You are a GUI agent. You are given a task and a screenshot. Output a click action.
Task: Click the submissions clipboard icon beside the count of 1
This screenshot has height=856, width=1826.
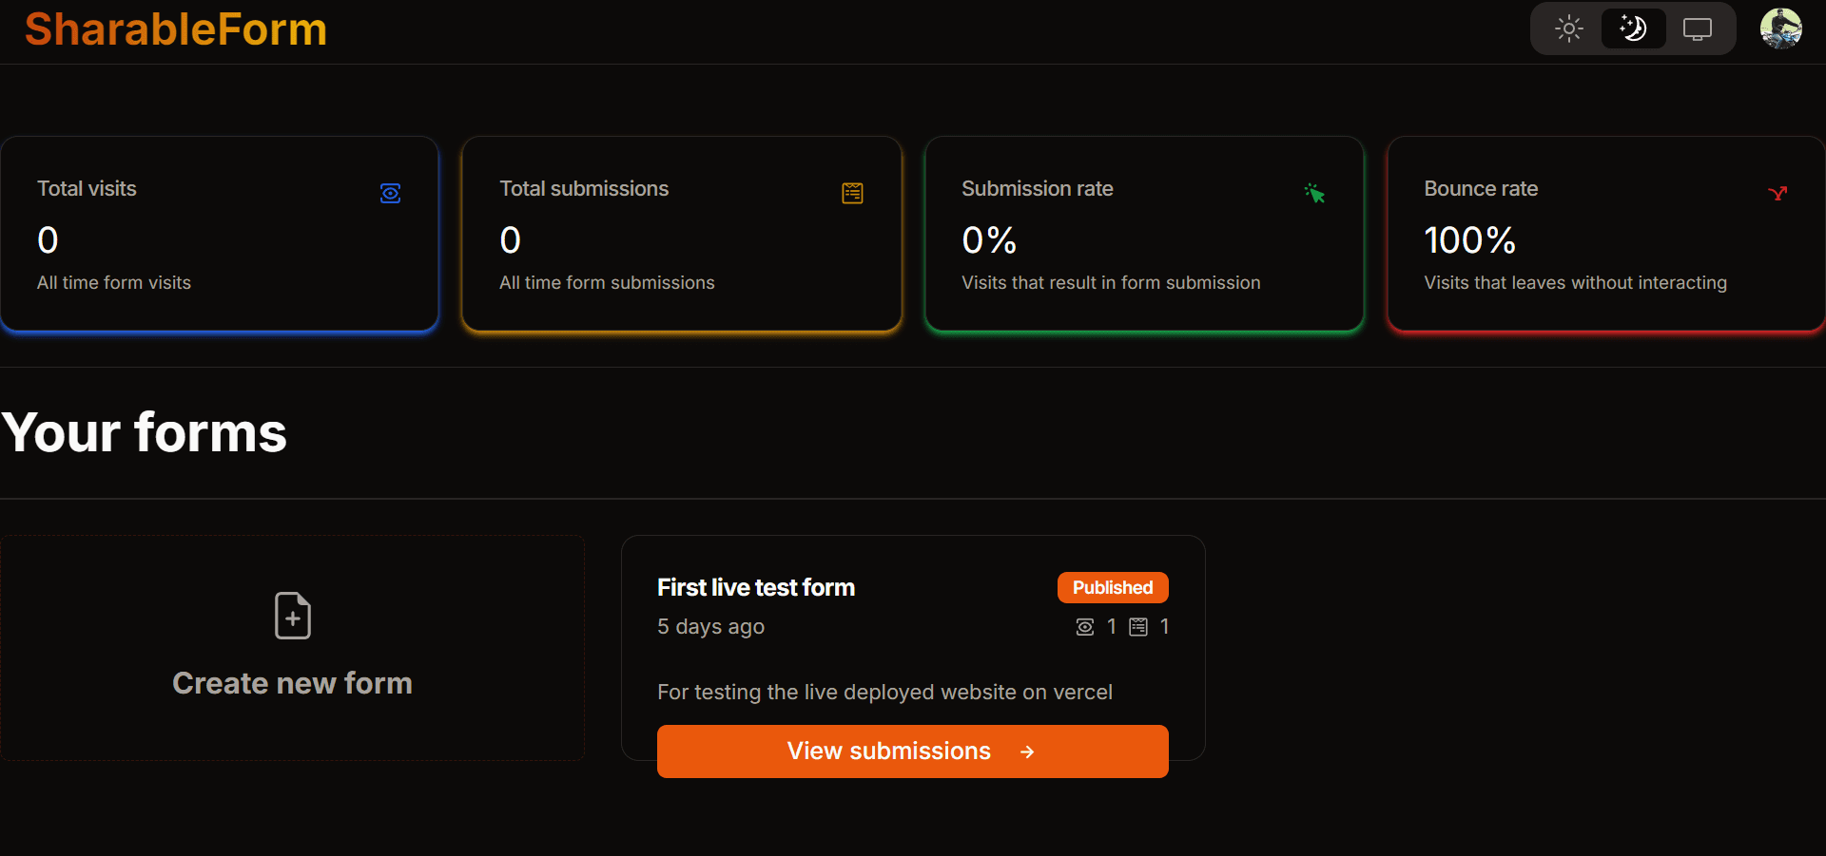click(1138, 627)
